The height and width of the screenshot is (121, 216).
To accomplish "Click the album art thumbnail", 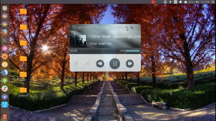I will coord(81,40).
